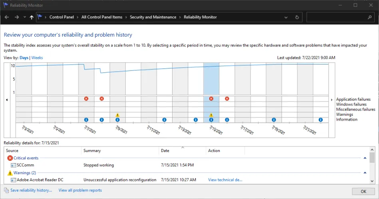Click the back navigation arrow
The image size is (379, 199).
[x=6, y=18]
